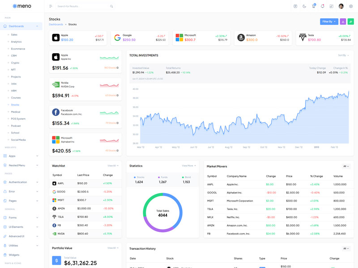Click the settings gear icon in header
358x268 pixels.
click(x=351, y=6)
